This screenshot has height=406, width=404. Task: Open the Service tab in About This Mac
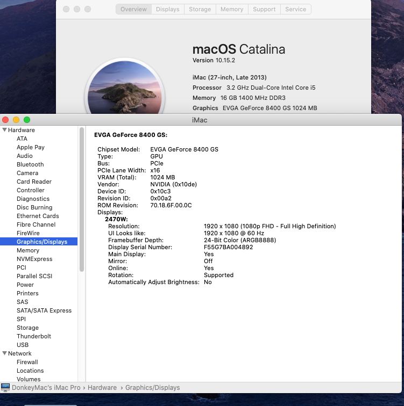[296, 9]
